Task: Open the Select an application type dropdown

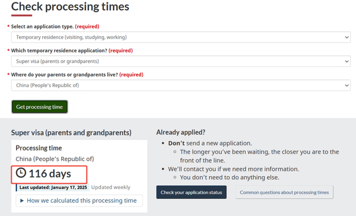Action: tap(181, 37)
